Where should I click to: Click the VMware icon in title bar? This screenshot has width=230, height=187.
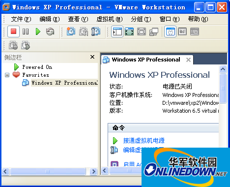point(6,7)
